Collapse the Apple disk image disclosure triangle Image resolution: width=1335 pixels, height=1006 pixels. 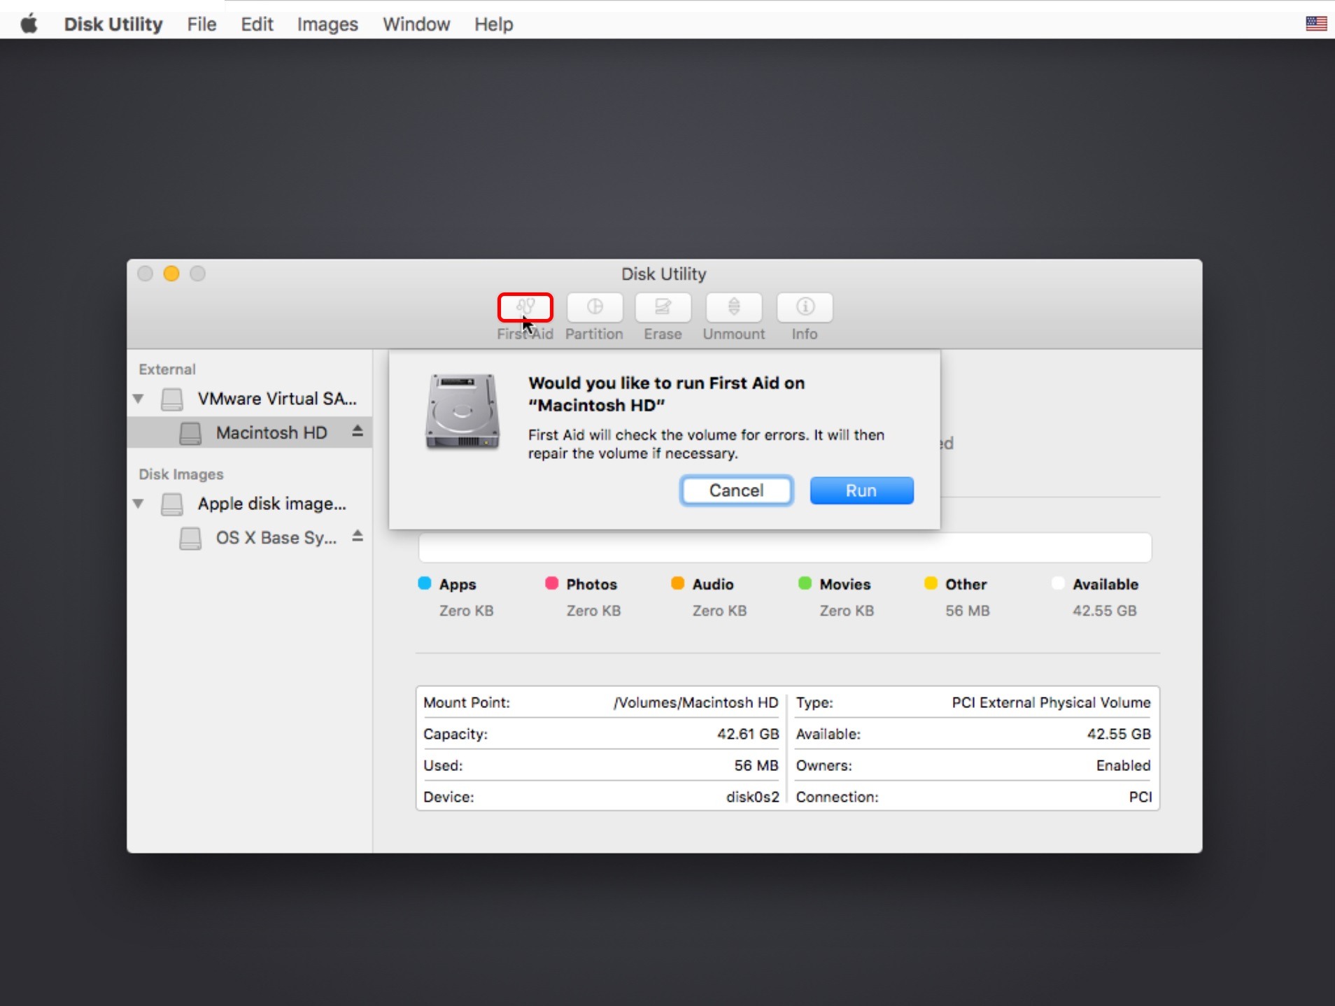click(x=139, y=504)
